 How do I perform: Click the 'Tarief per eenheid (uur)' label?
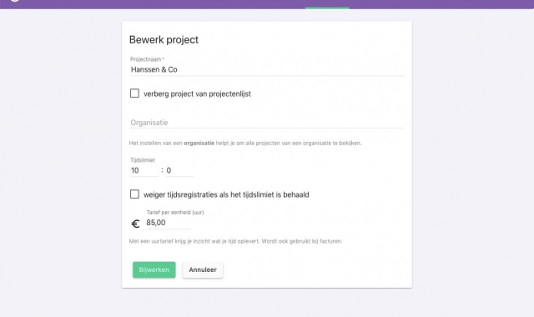(x=175, y=213)
